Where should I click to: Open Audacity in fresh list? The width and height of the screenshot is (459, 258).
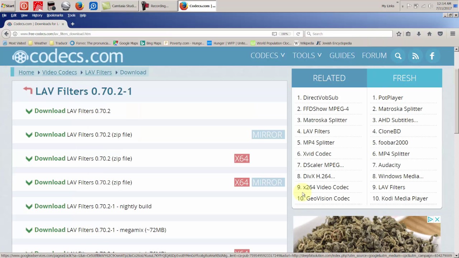click(x=389, y=165)
